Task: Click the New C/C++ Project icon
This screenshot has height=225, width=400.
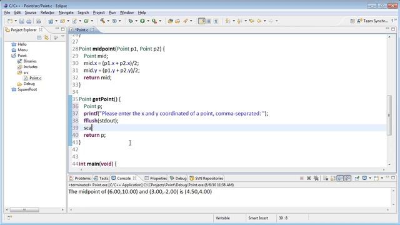Action: [x=51, y=21]
